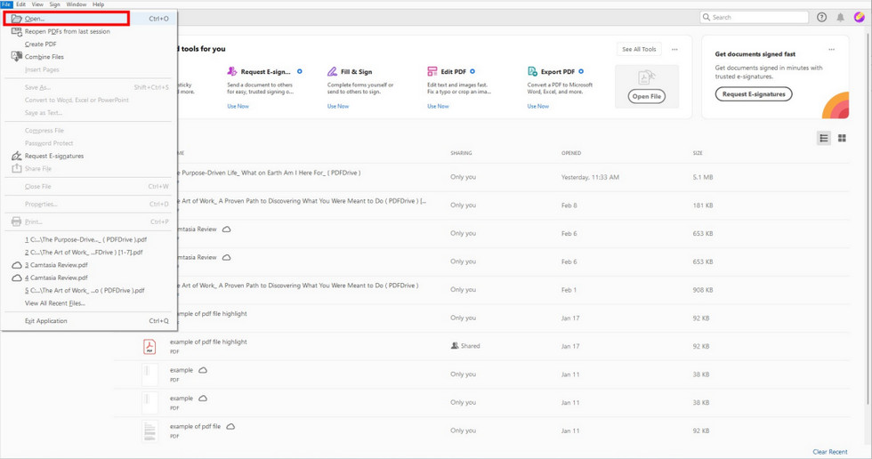The image size is (872, 459).
Task: Click the Fill & Sign tool icon
Action: 332,71
